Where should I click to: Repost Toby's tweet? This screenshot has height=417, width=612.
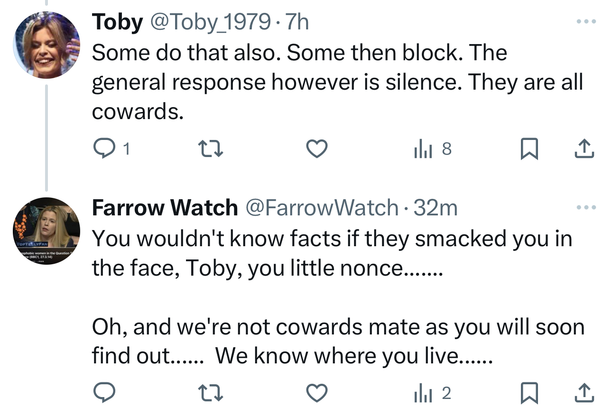[x=210, y=149]
